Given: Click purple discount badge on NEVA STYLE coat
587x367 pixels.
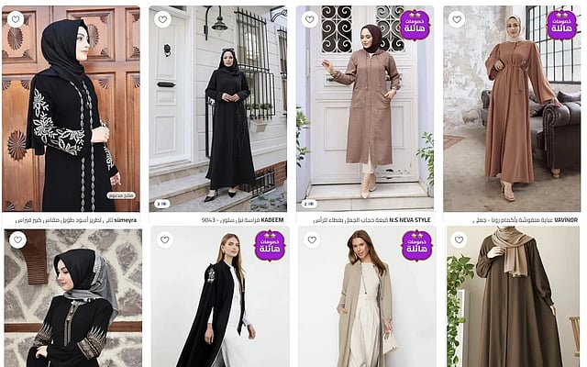Looking at the screenshot, I should pos(415,25).
